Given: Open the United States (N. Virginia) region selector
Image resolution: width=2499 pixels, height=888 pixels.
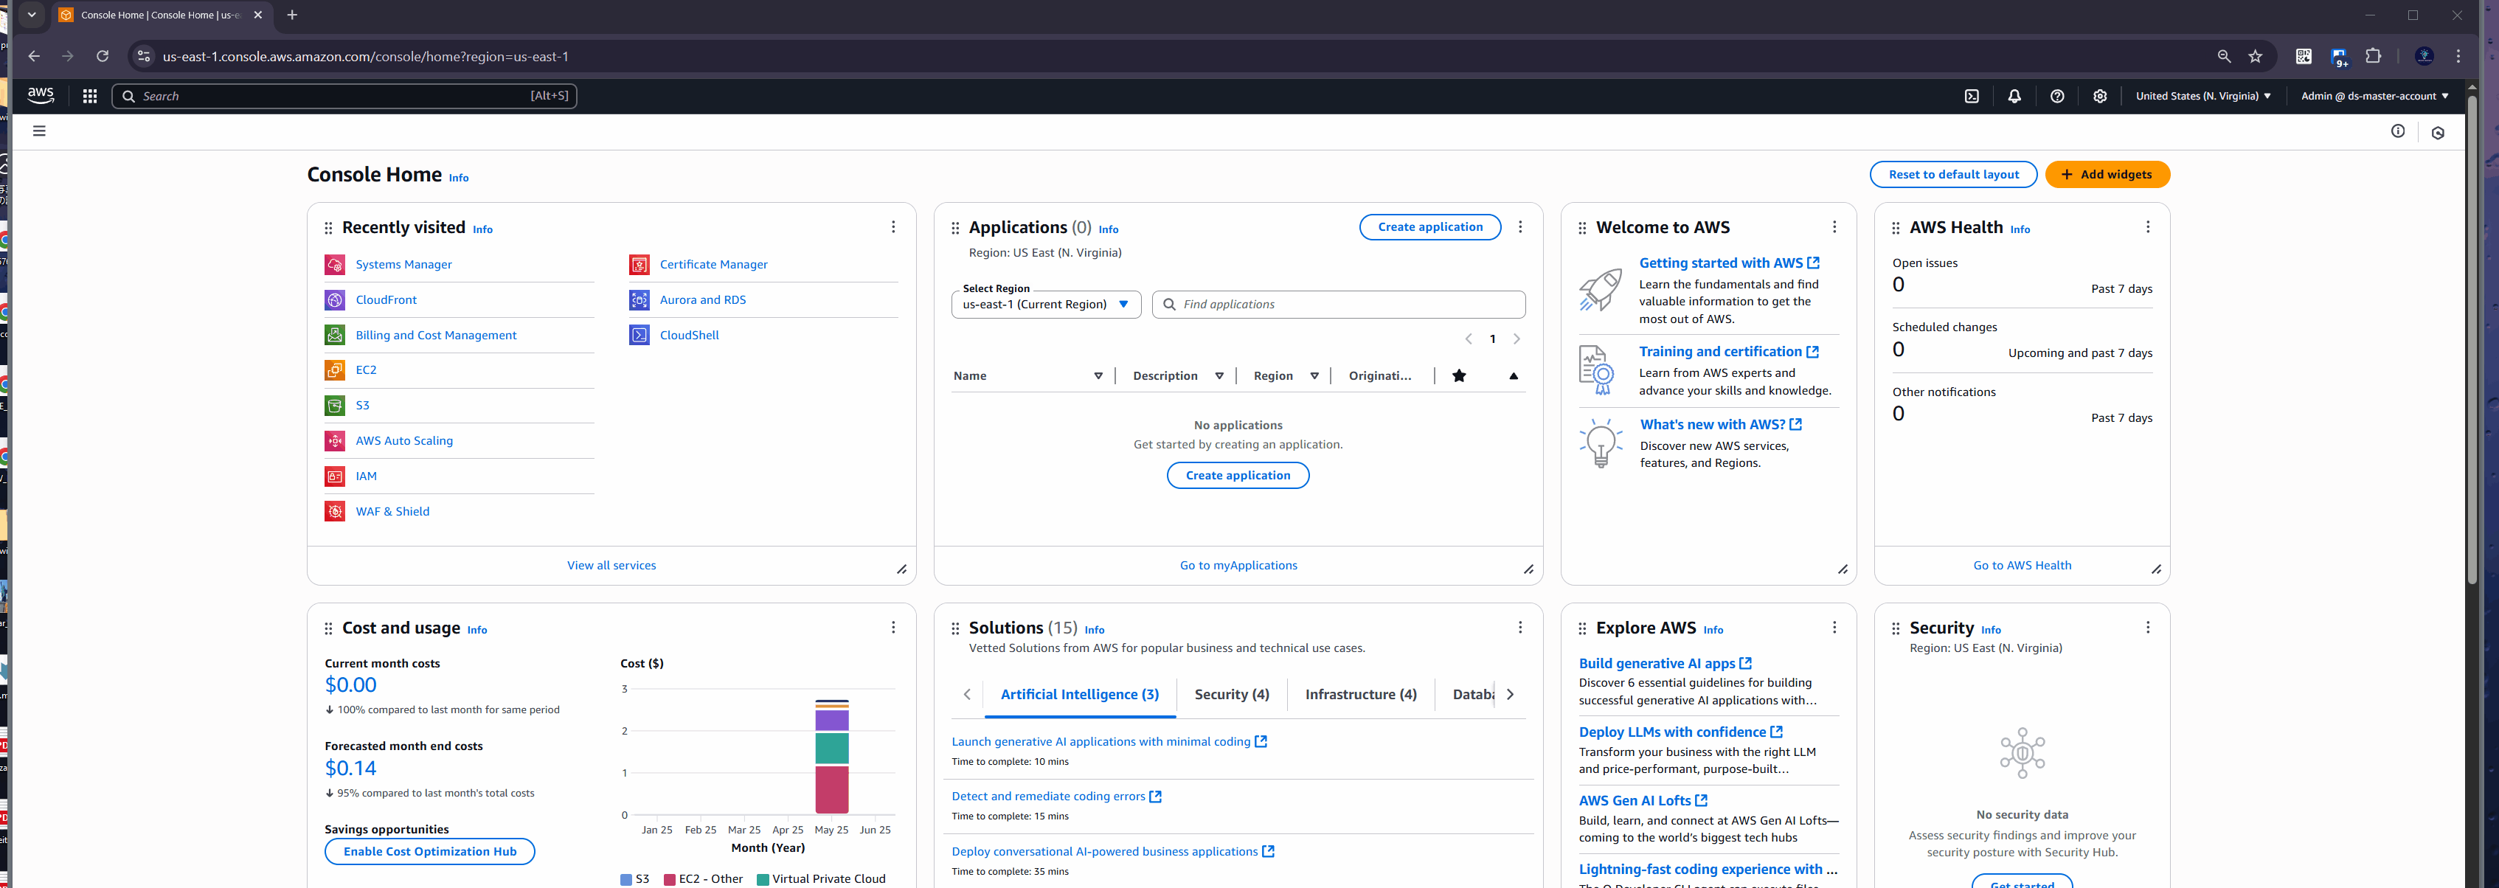Looking at the screenshot, I should (x=2202, y=96).
